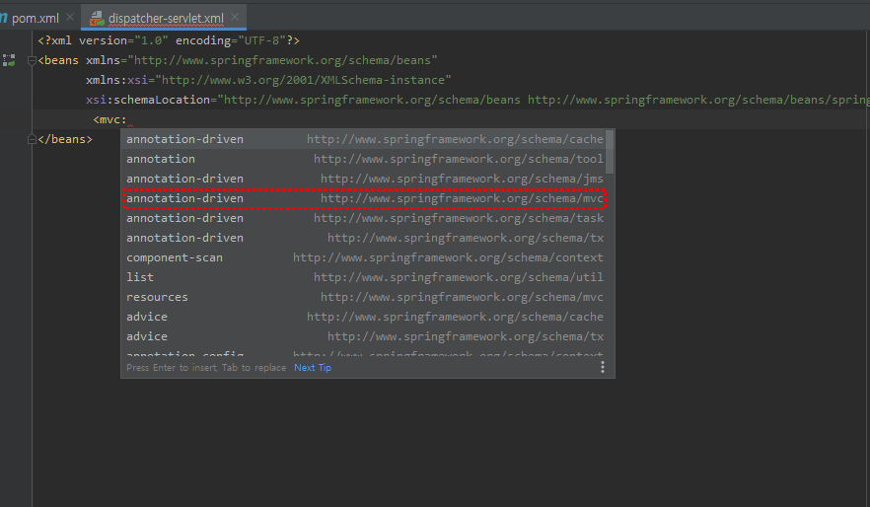Click the Maven icon on pom.xml tab

3,19
